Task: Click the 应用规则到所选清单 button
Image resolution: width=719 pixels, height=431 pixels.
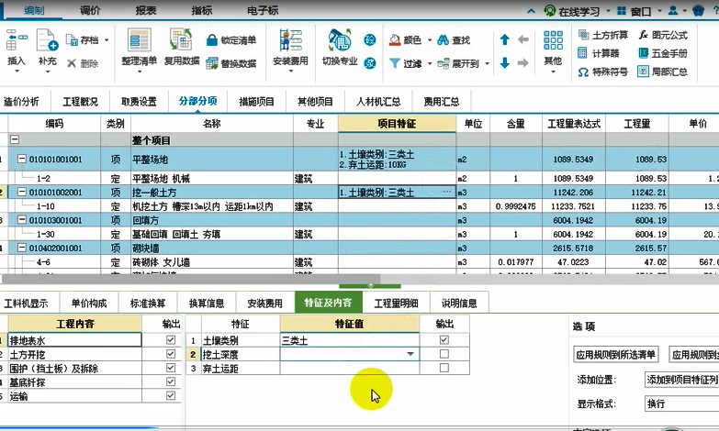Action: tap(615, 354)
